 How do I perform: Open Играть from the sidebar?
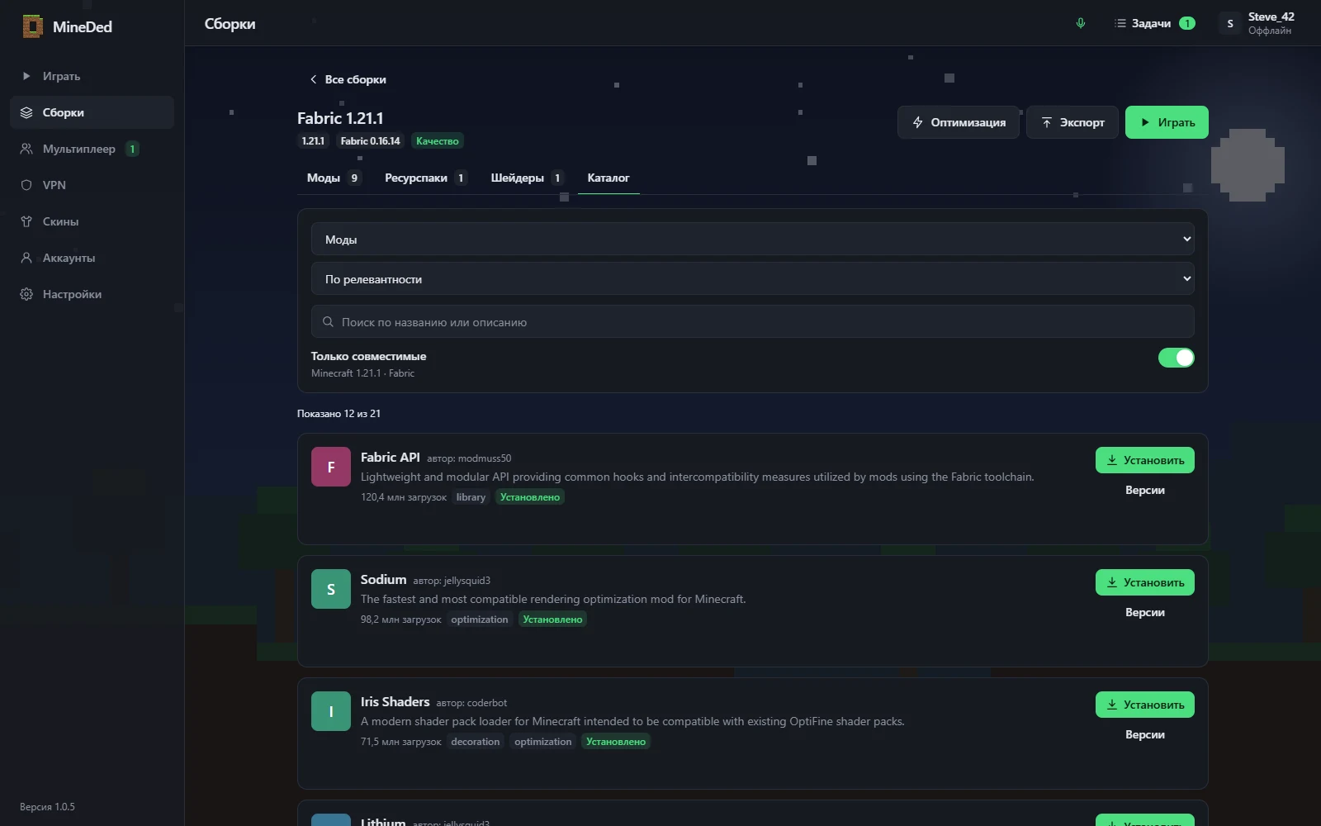(x=92, y=76)
